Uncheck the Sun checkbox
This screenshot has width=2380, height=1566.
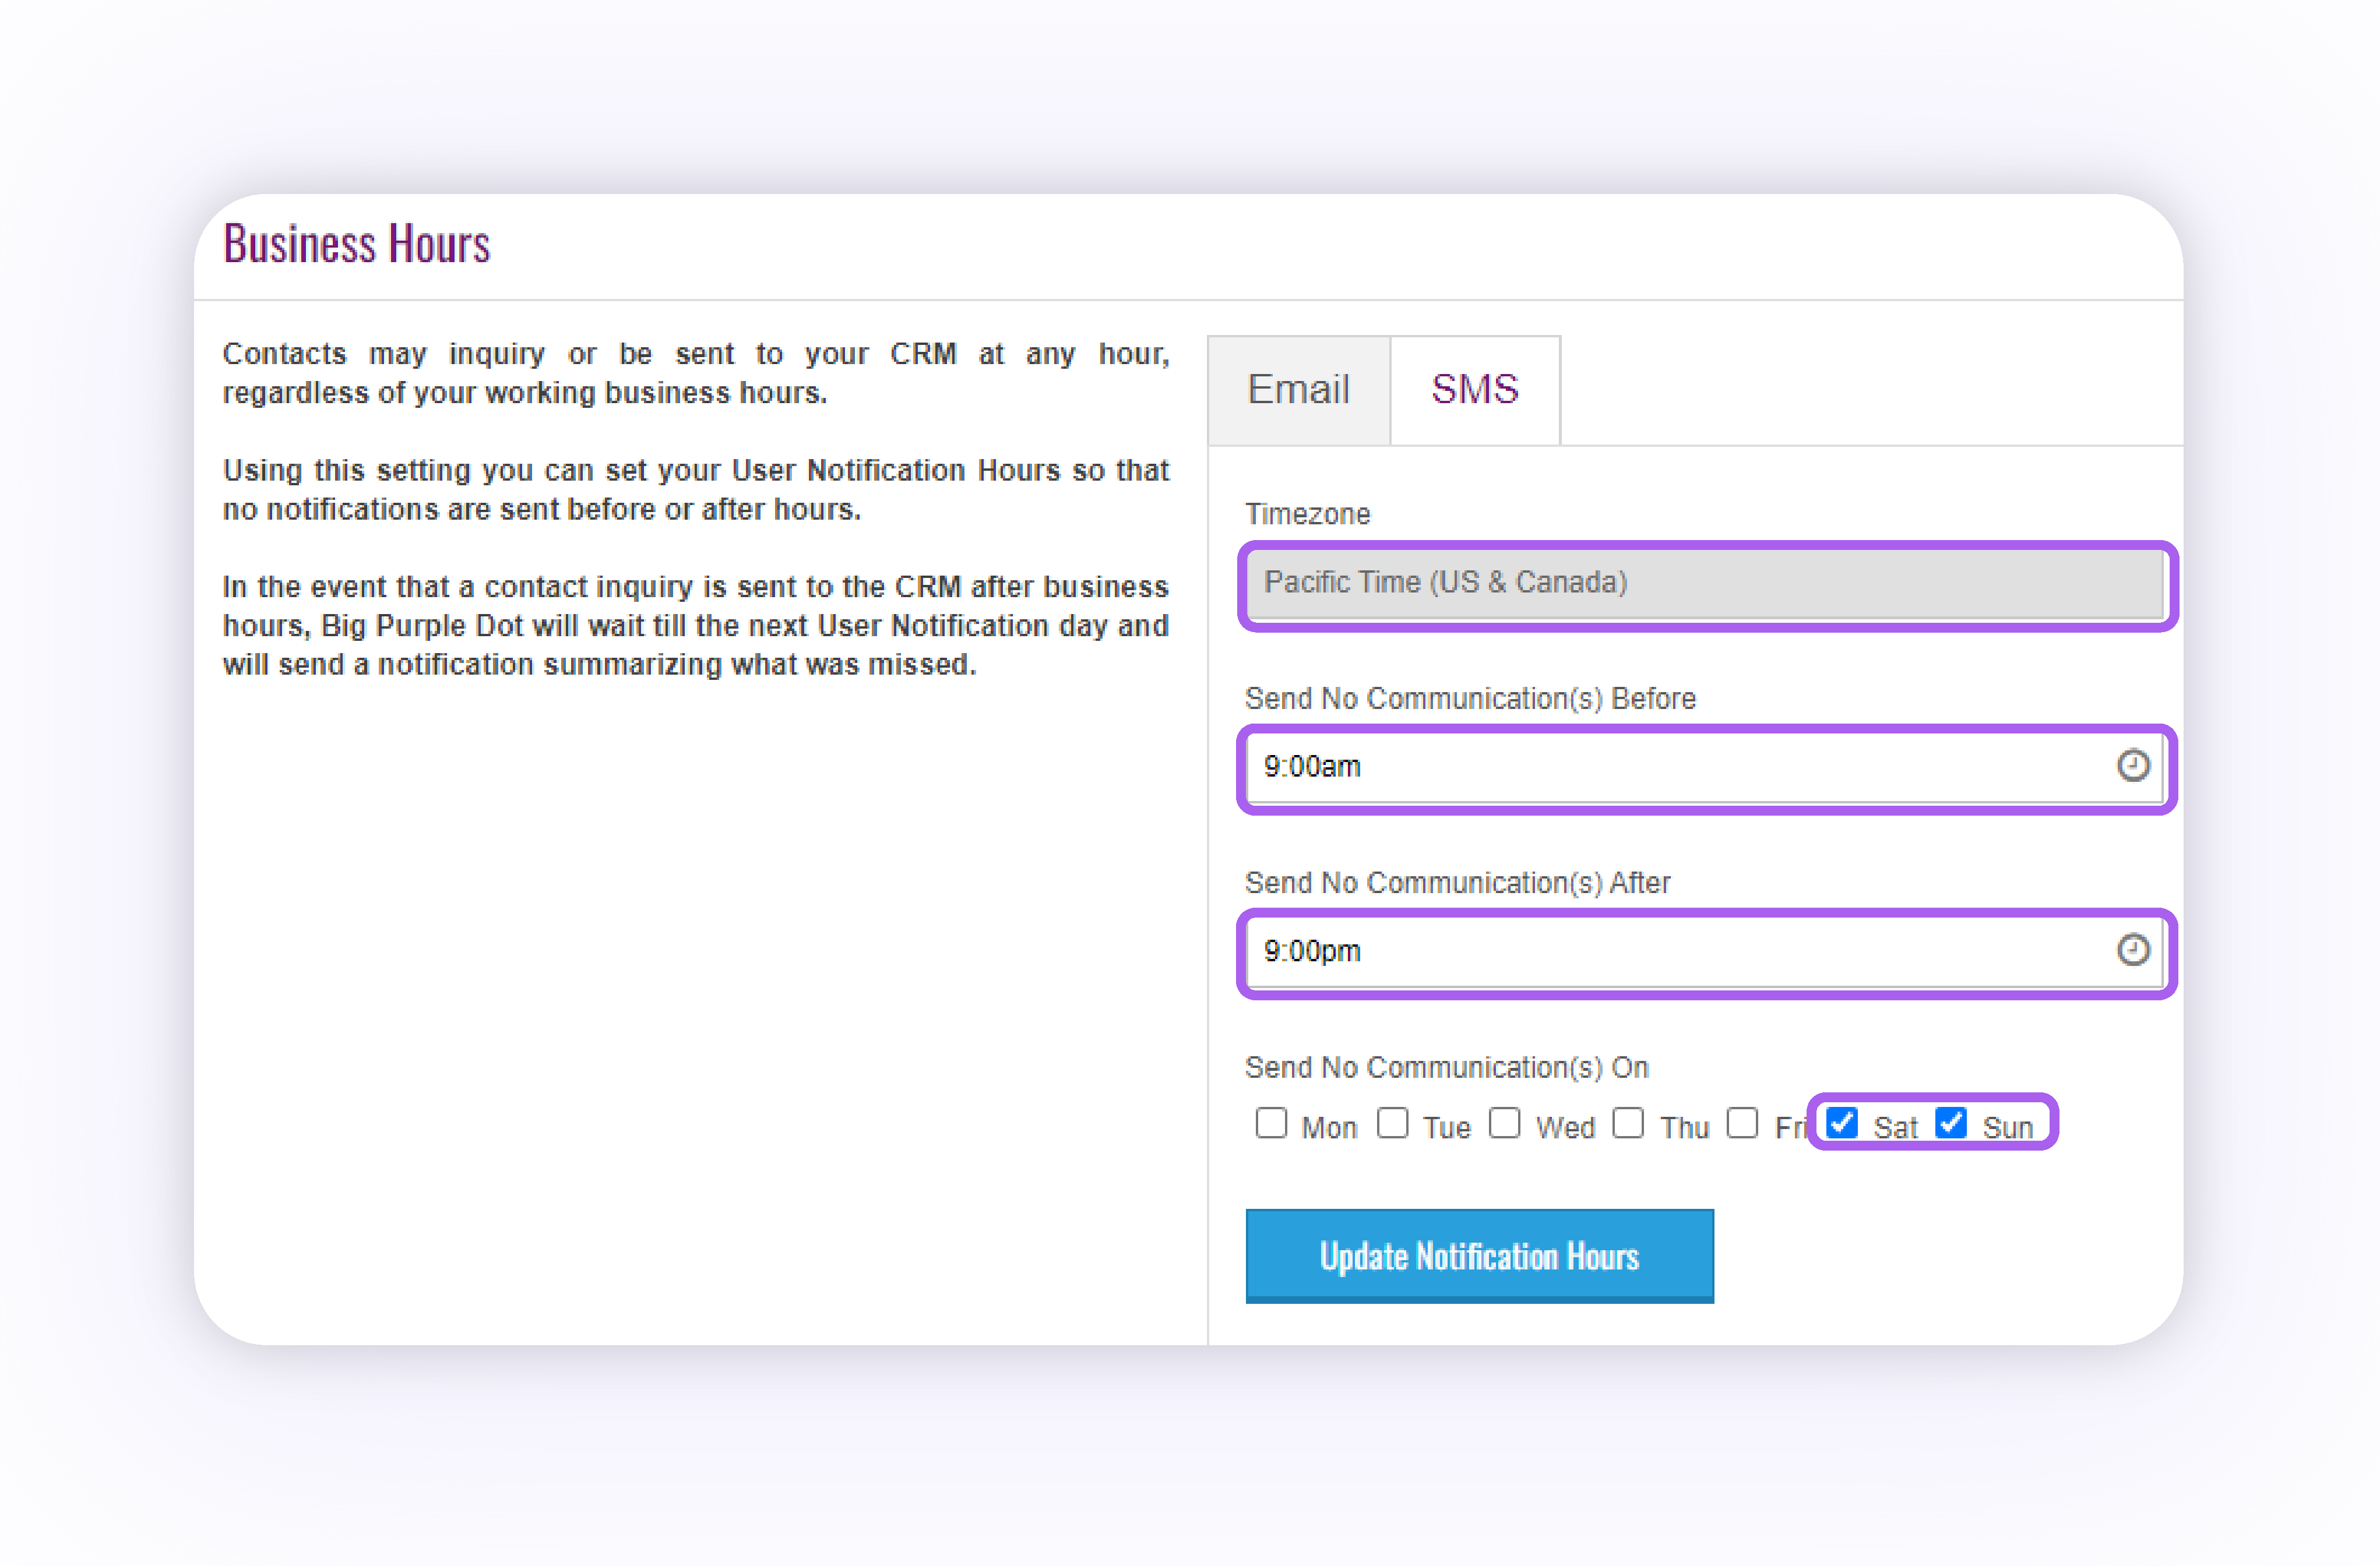pos(1951,1124)
